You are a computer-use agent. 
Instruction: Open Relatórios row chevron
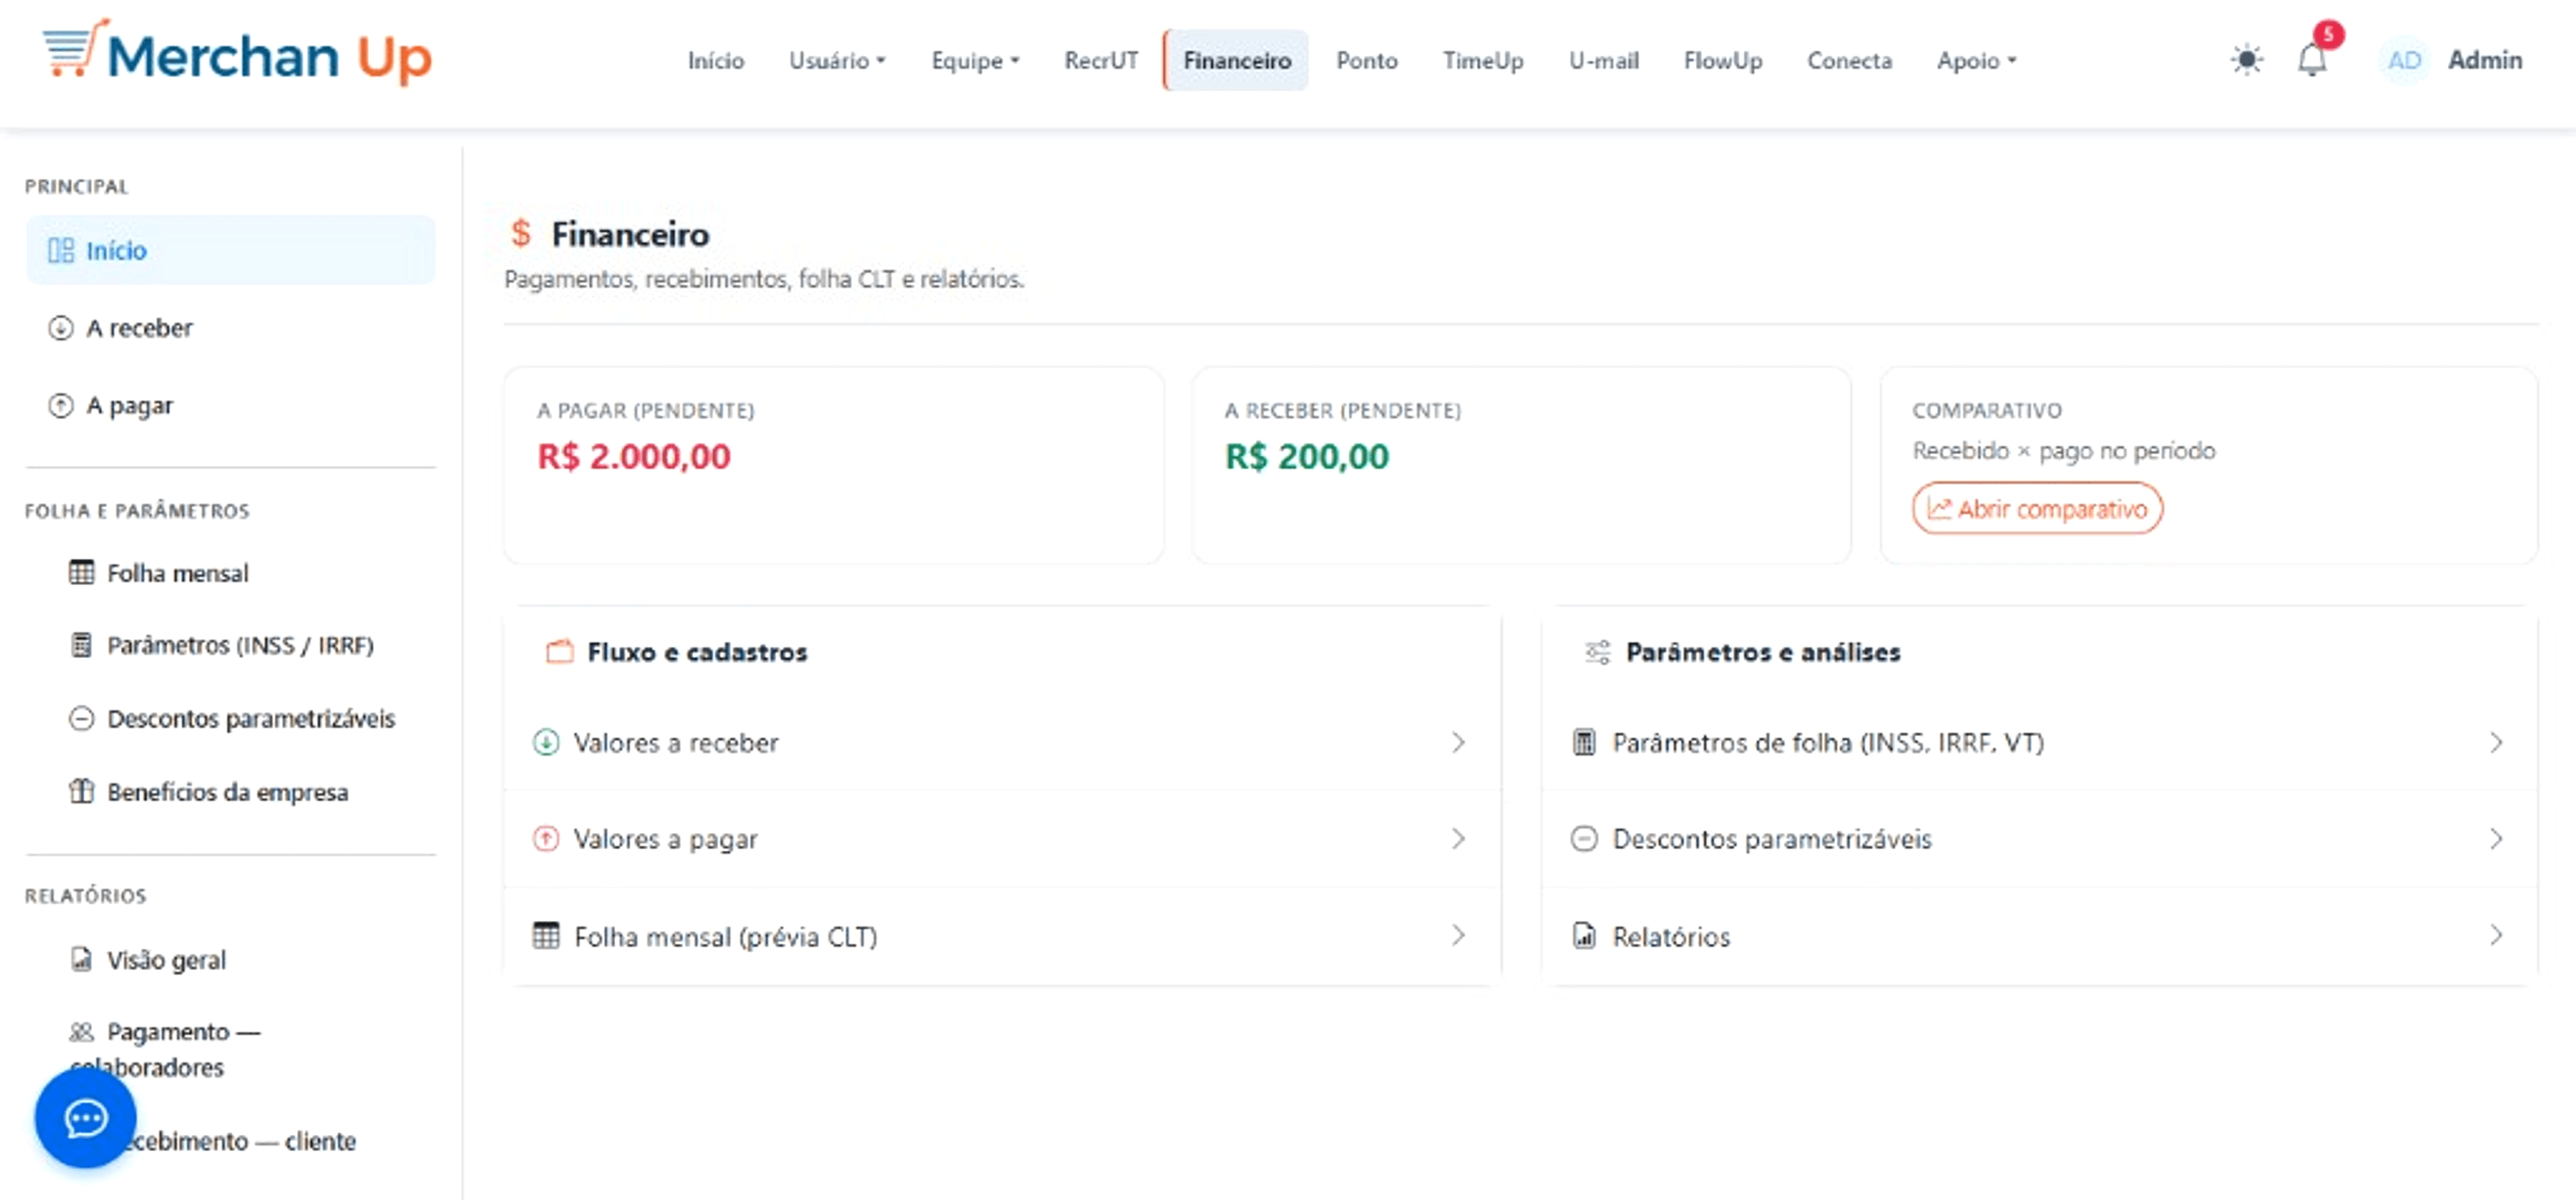pyautogui.click(x=2496, y=935)
